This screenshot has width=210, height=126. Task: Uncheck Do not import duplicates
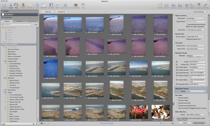pos(187,26)
